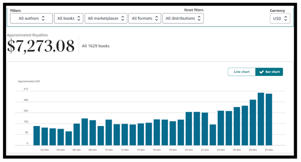Image resolution: width=301 pixels, height=162 pixels.
Task: Click the 30 Nov royalties bar
Action: coord(269,120)
